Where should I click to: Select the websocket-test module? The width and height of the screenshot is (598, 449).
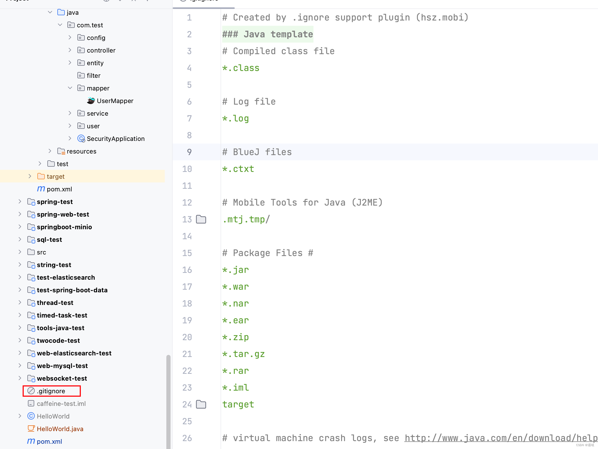62,378
